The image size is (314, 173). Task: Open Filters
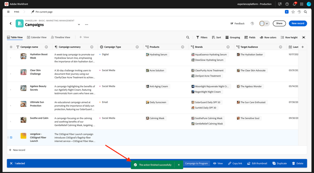(202, 37)
